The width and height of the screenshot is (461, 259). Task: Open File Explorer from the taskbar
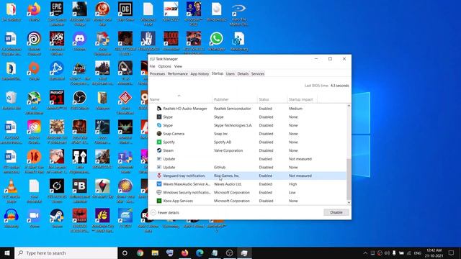(155, 253)
